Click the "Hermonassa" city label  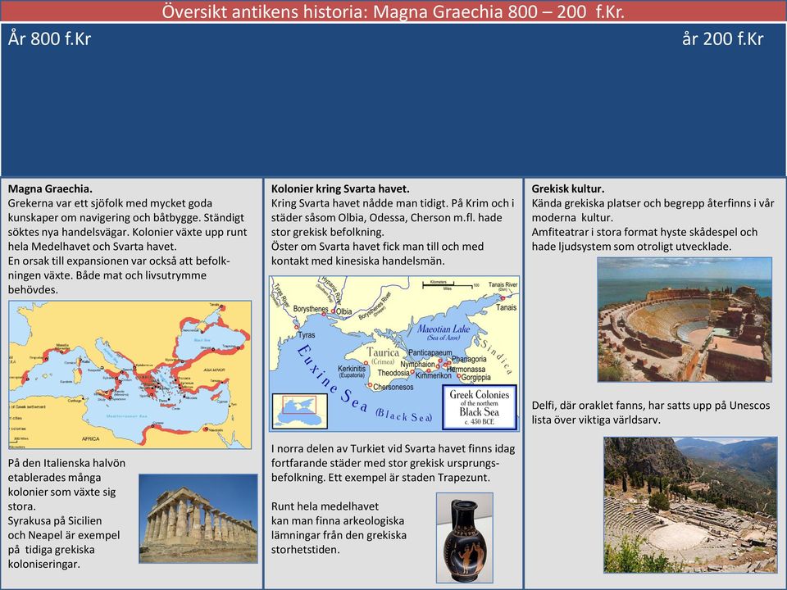coord(466,370)
